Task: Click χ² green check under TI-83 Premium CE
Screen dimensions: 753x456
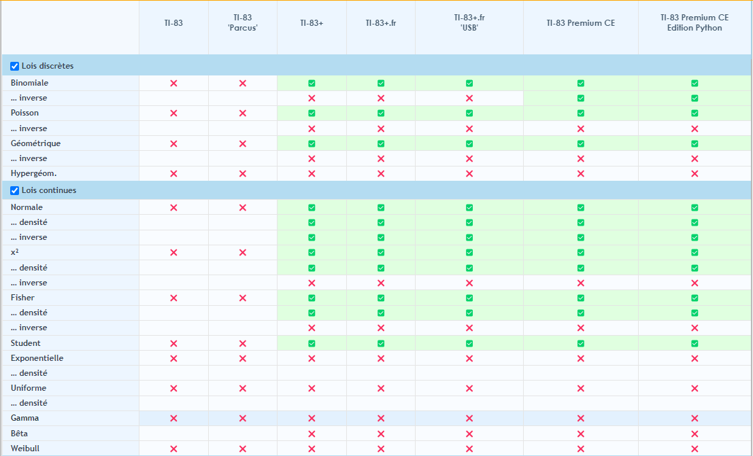Action: tap(581, 253)
